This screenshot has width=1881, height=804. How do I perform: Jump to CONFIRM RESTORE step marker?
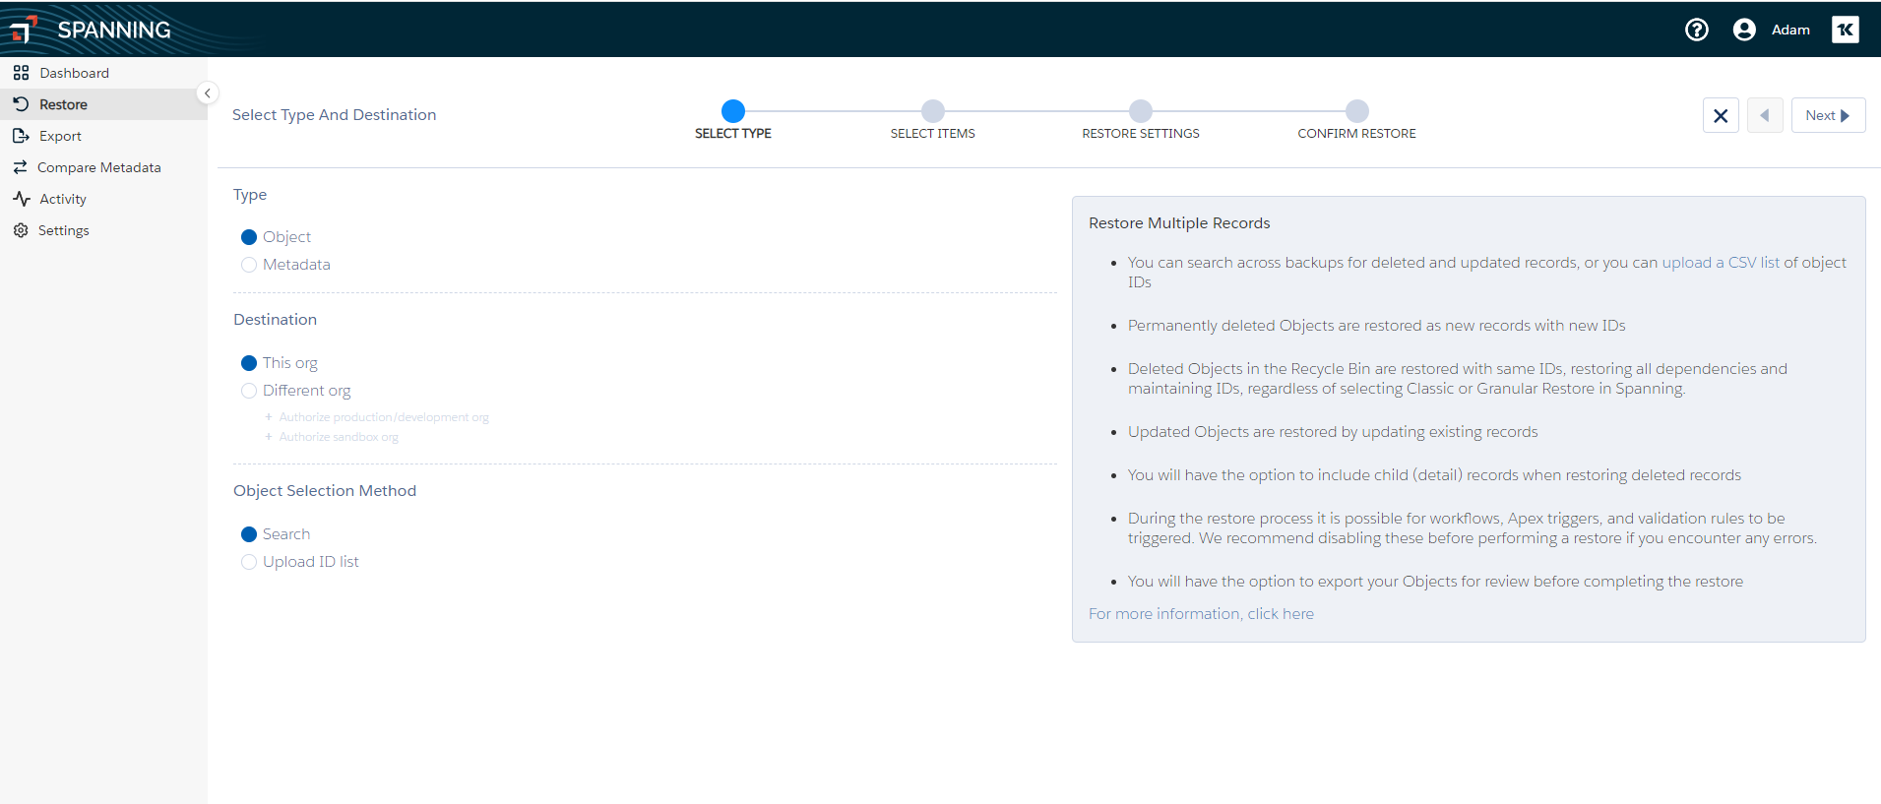coord(1357,111)
